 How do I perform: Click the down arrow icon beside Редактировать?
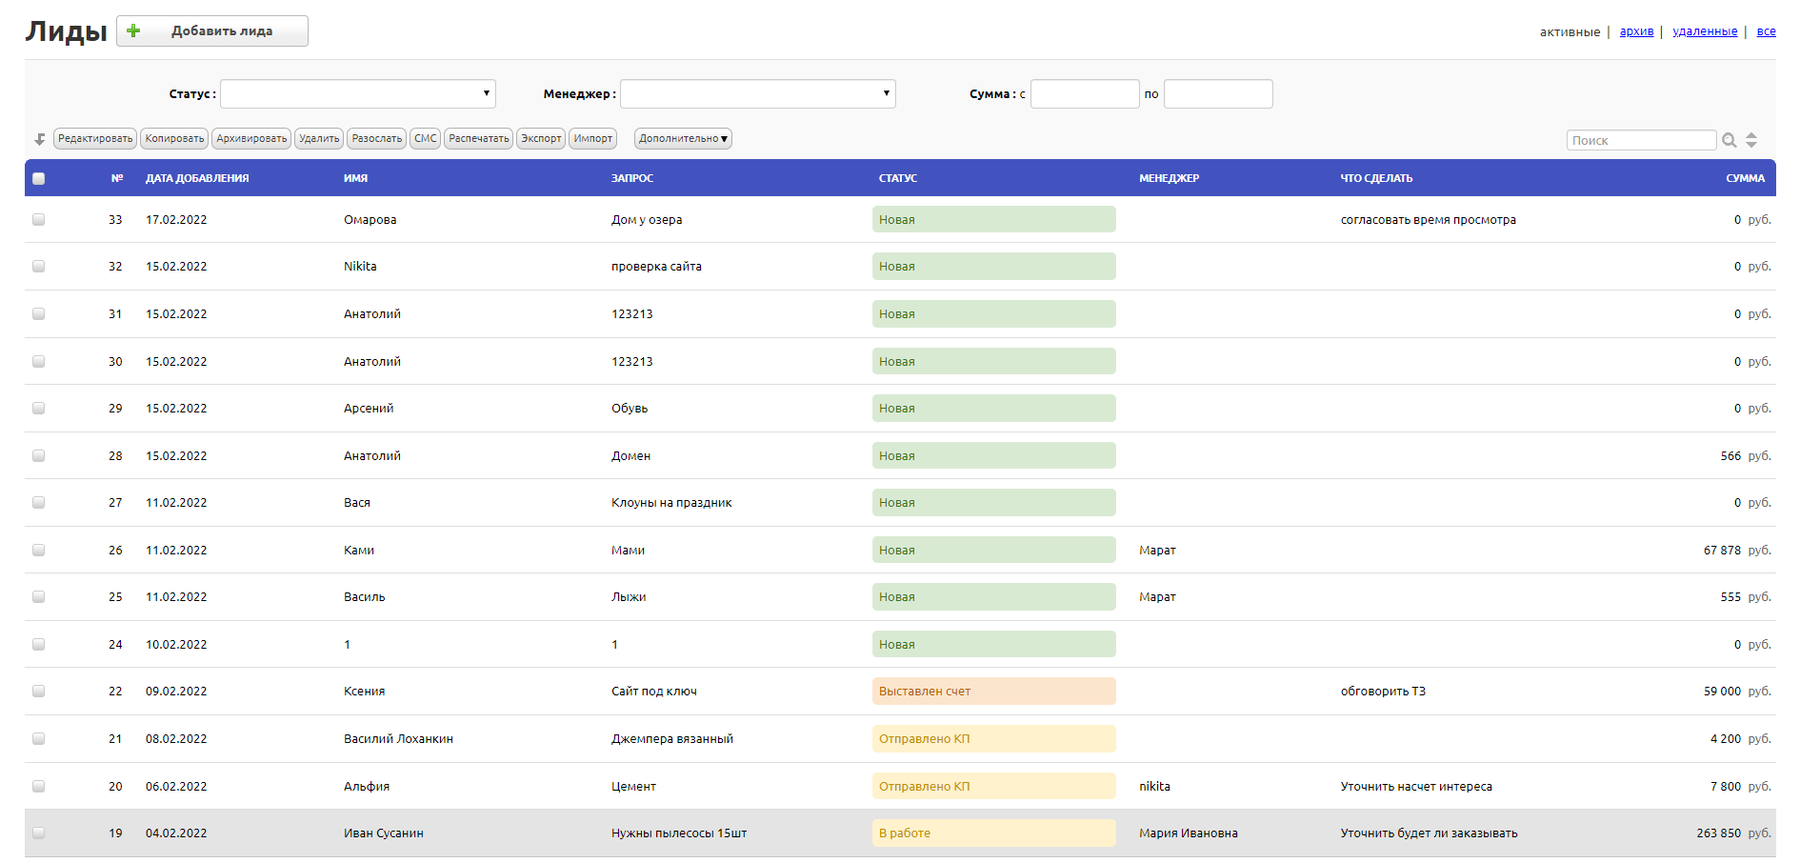click(x=40, y=139)
